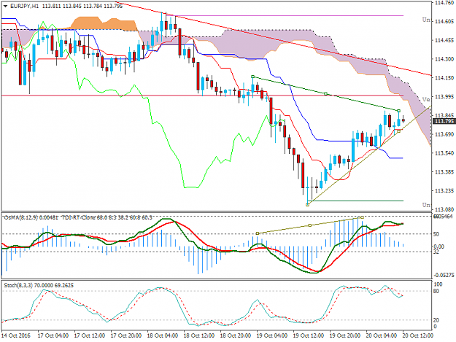Select the 18 Oct 04:00 time label
The width and height of the screenshot is (456, 342).
[163, 335]
